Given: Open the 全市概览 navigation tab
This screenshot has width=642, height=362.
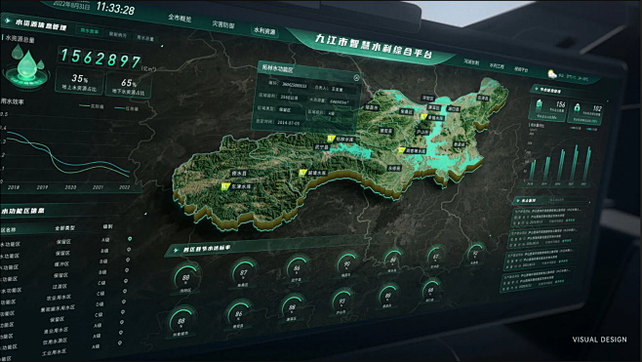Looking at the screenshot, I should pos(180,19).
